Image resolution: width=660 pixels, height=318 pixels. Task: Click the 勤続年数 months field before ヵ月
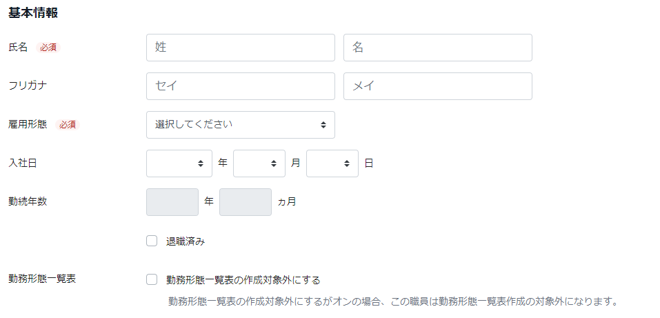246,202
